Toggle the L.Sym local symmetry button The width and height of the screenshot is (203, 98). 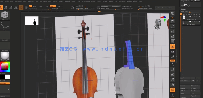point(173,52)
